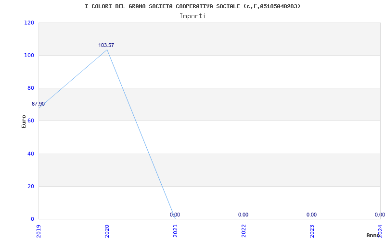Click the y-axis tick 100

(x=29, y=55)
